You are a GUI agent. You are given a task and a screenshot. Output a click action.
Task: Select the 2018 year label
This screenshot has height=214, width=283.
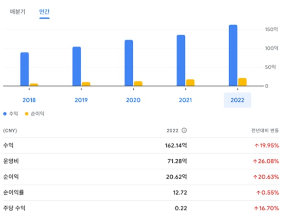[29, 100]
